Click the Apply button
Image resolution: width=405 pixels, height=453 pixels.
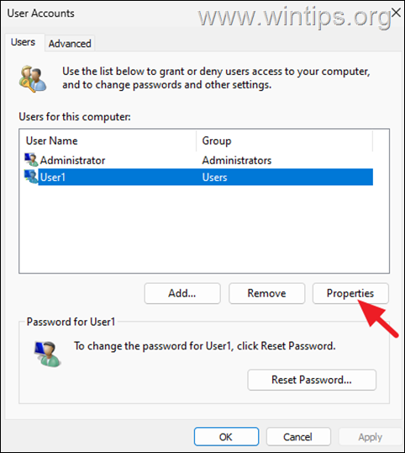coord(371,436)
